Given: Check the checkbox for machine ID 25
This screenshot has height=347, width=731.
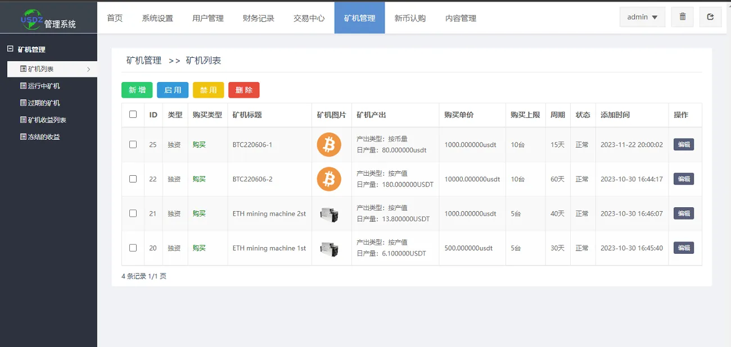Looking at the screenshot, I should pyautogui.click(x=133, y=144).
